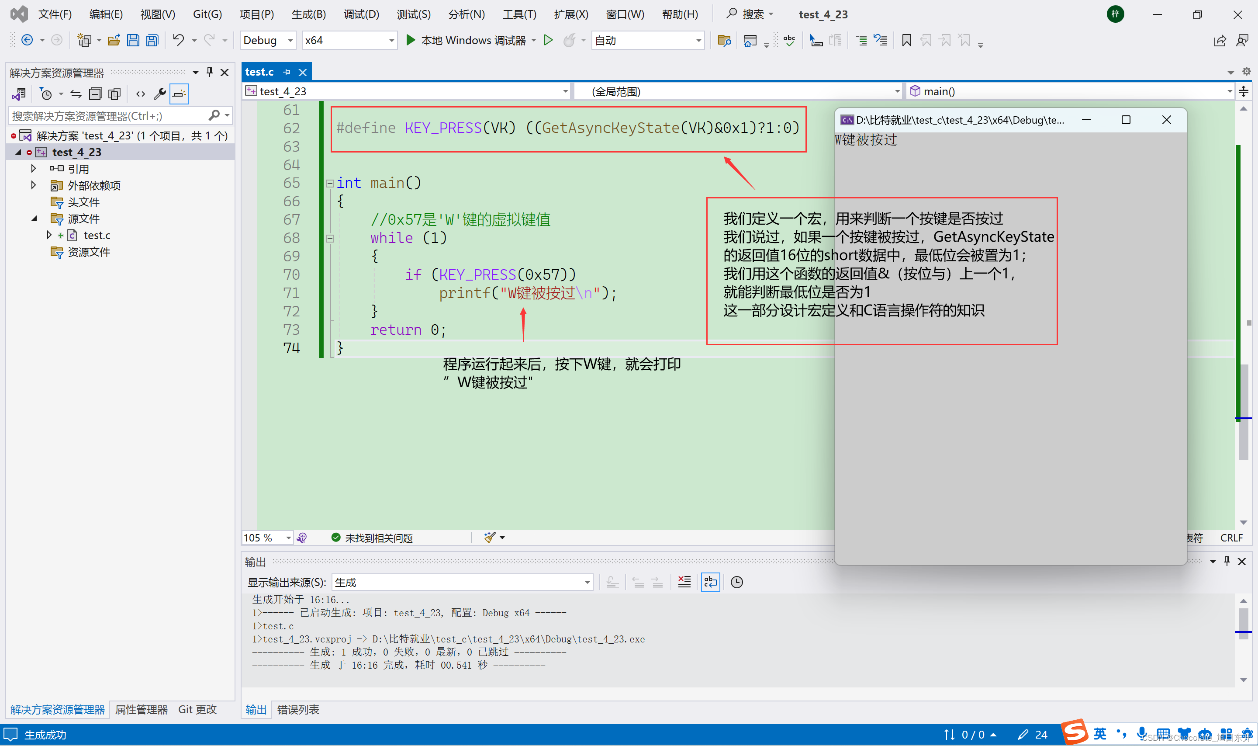Collapse the 源文件 folder node
This screenshot has width=1258, height=746.
[x=34, y=218]
